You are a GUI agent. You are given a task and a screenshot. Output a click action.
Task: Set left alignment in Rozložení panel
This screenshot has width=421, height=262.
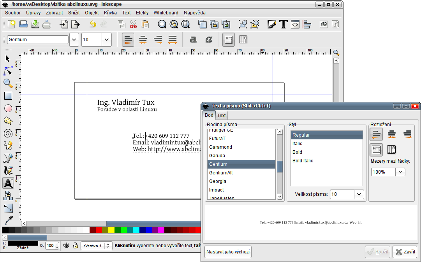tap(376, 134)
